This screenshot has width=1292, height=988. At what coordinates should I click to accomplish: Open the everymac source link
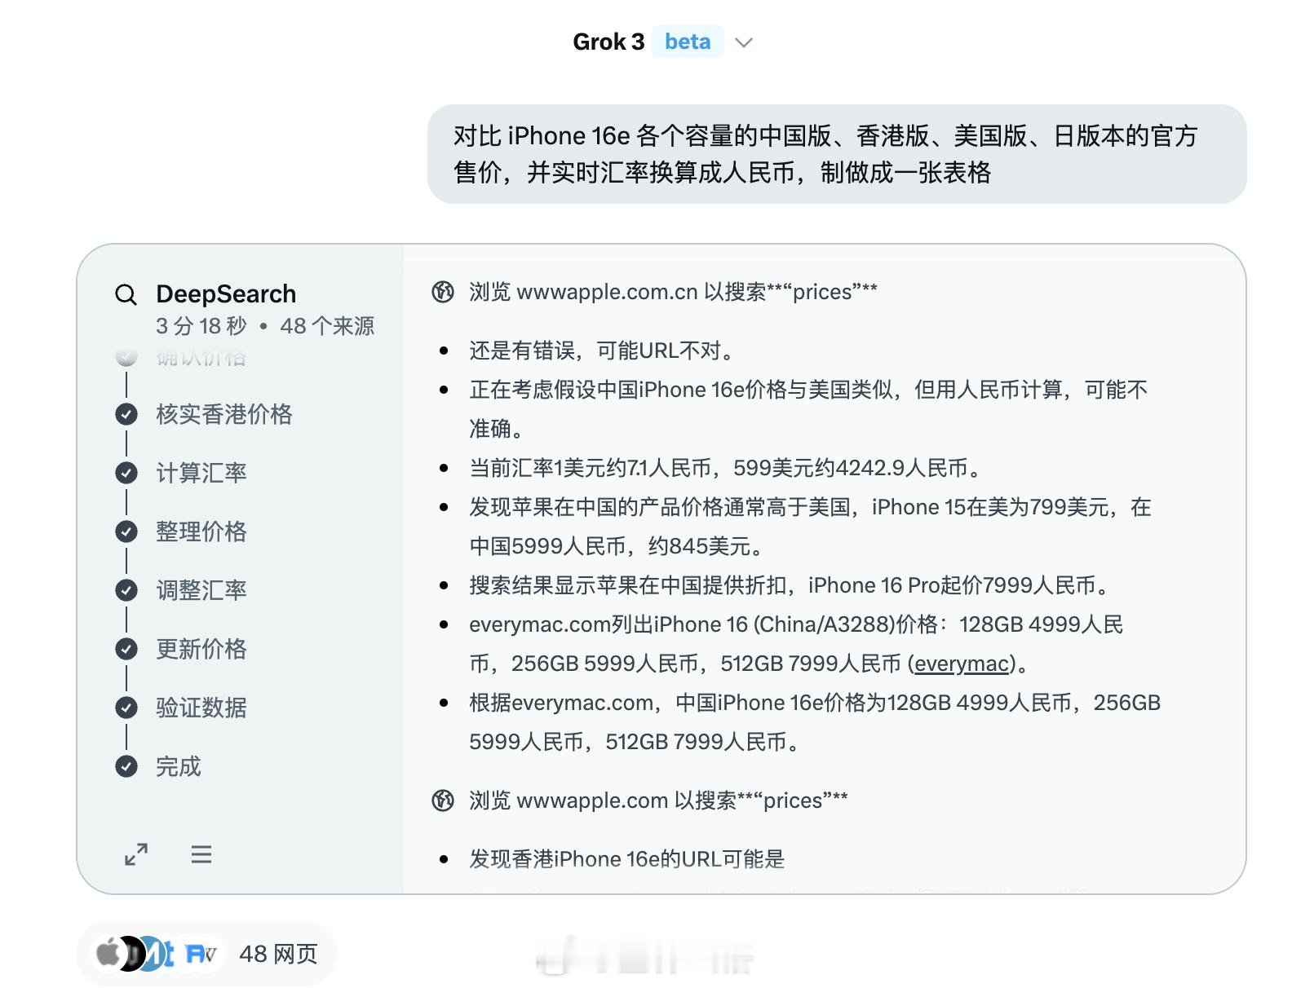[x=962, y=664]
